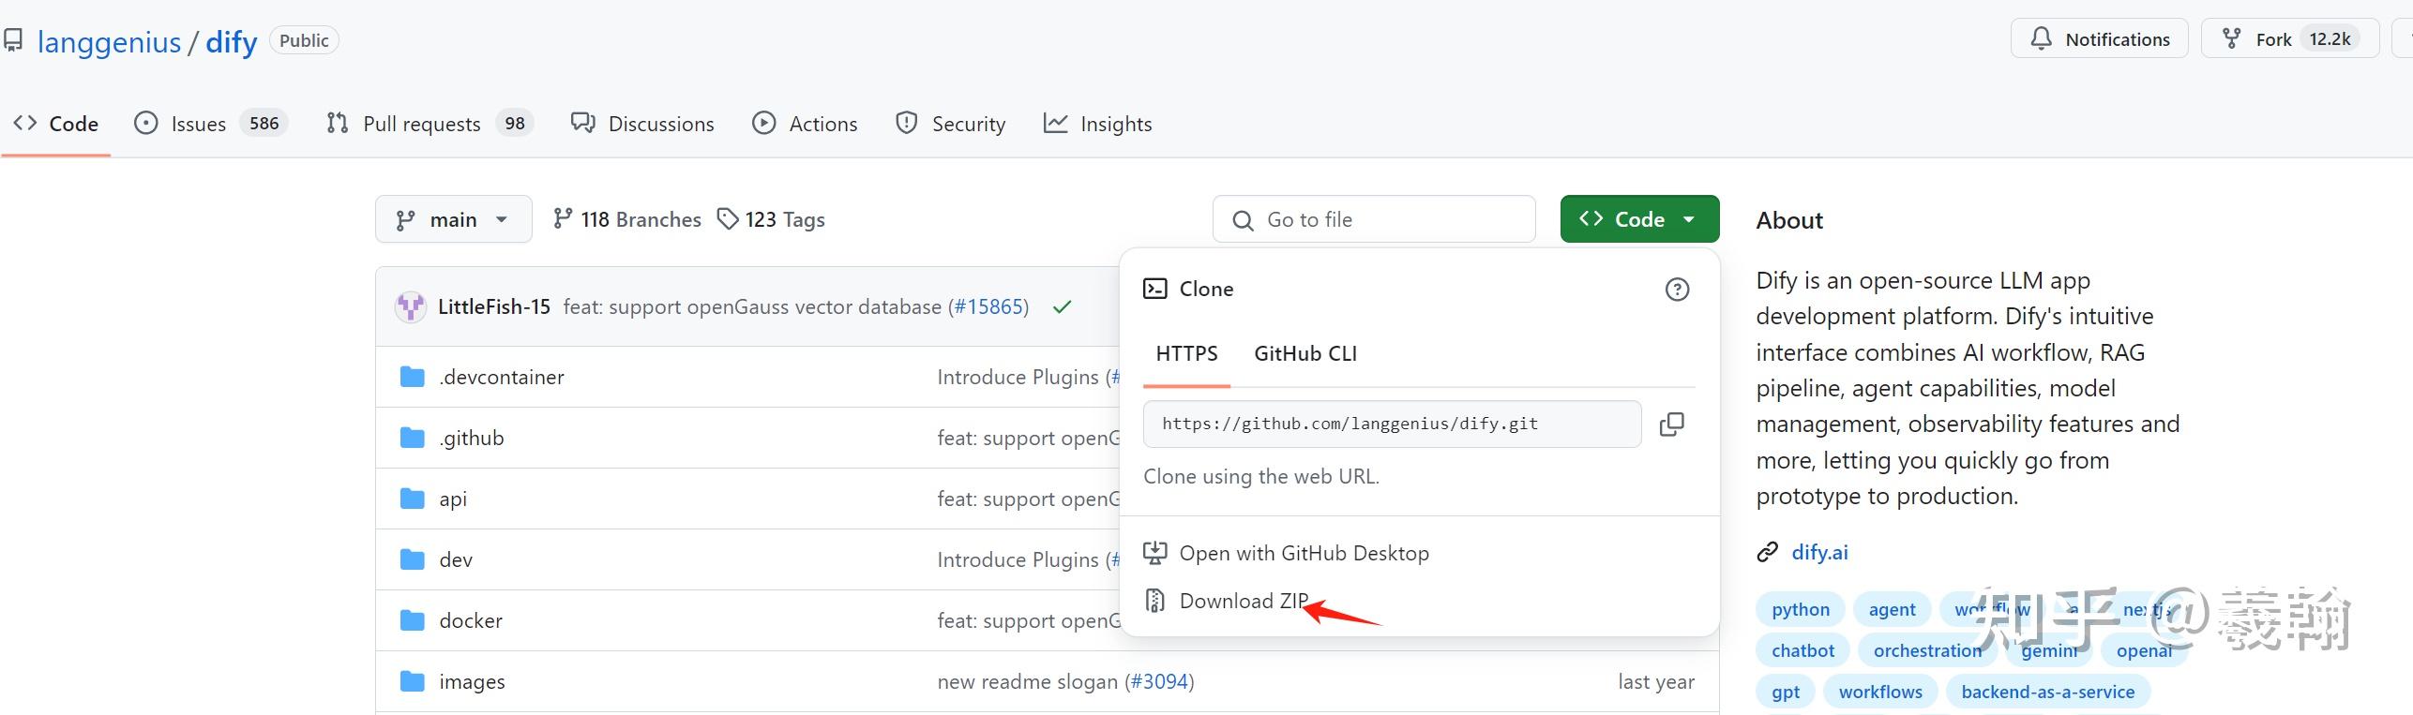The width and height of the screenshot is (2413, 715).
Task: Click the python topic tag
Action: point(1800,610)
